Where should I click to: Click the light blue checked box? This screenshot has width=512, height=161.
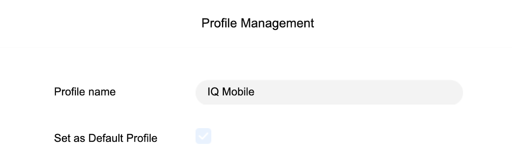(203, 136)
